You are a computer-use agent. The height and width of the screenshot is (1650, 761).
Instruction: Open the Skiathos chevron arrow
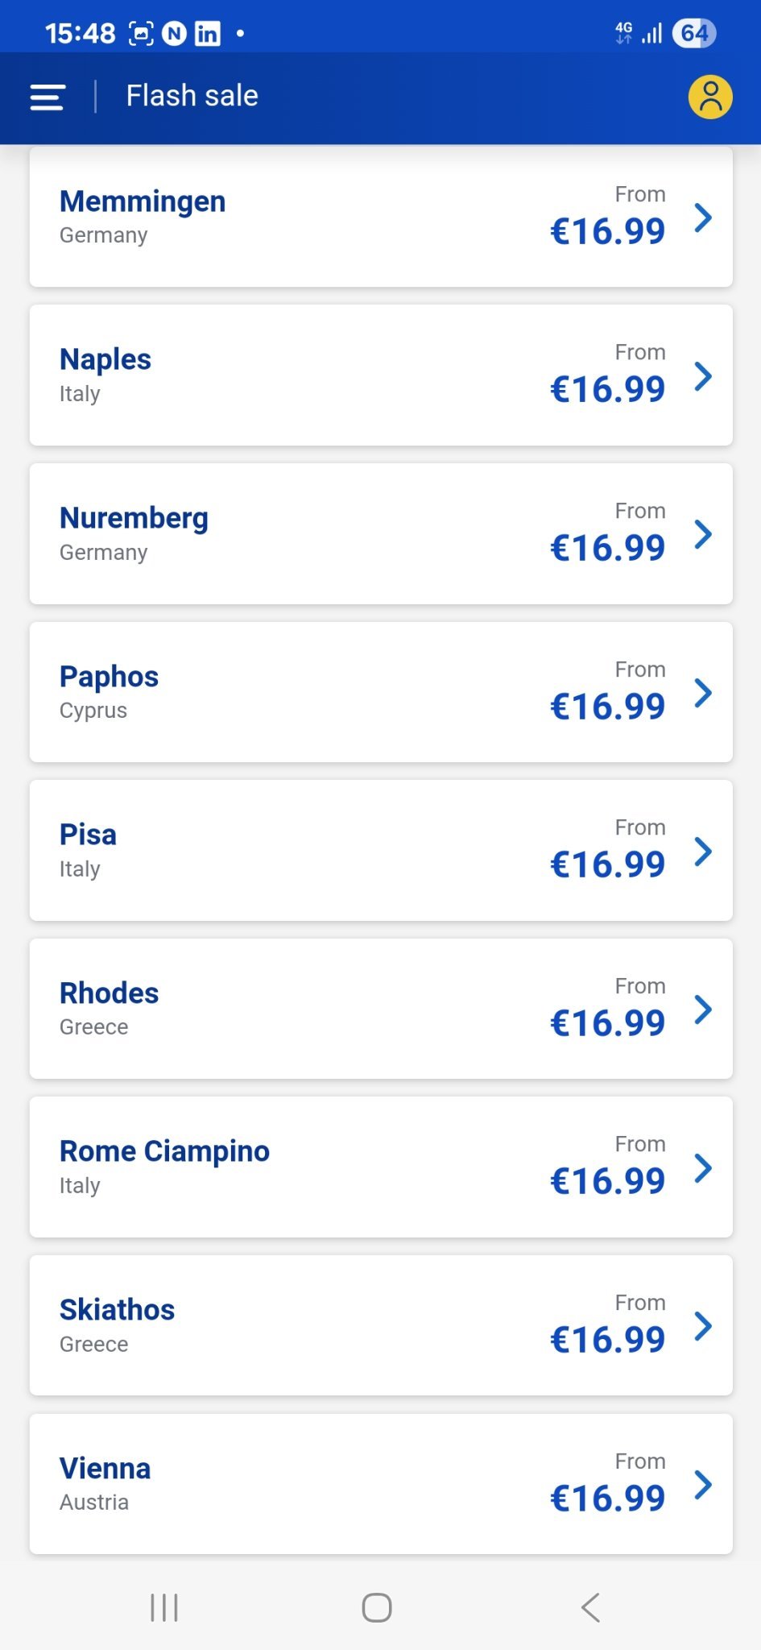coord(703,1326)
